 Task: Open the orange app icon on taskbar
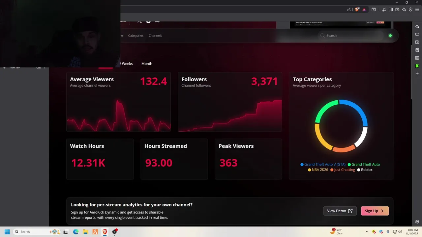[95, 232]
